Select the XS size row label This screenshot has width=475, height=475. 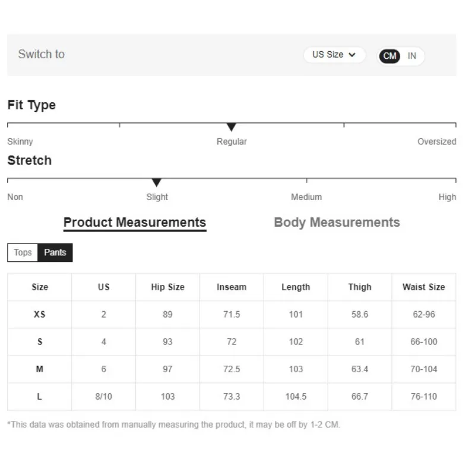coord(40,315)
